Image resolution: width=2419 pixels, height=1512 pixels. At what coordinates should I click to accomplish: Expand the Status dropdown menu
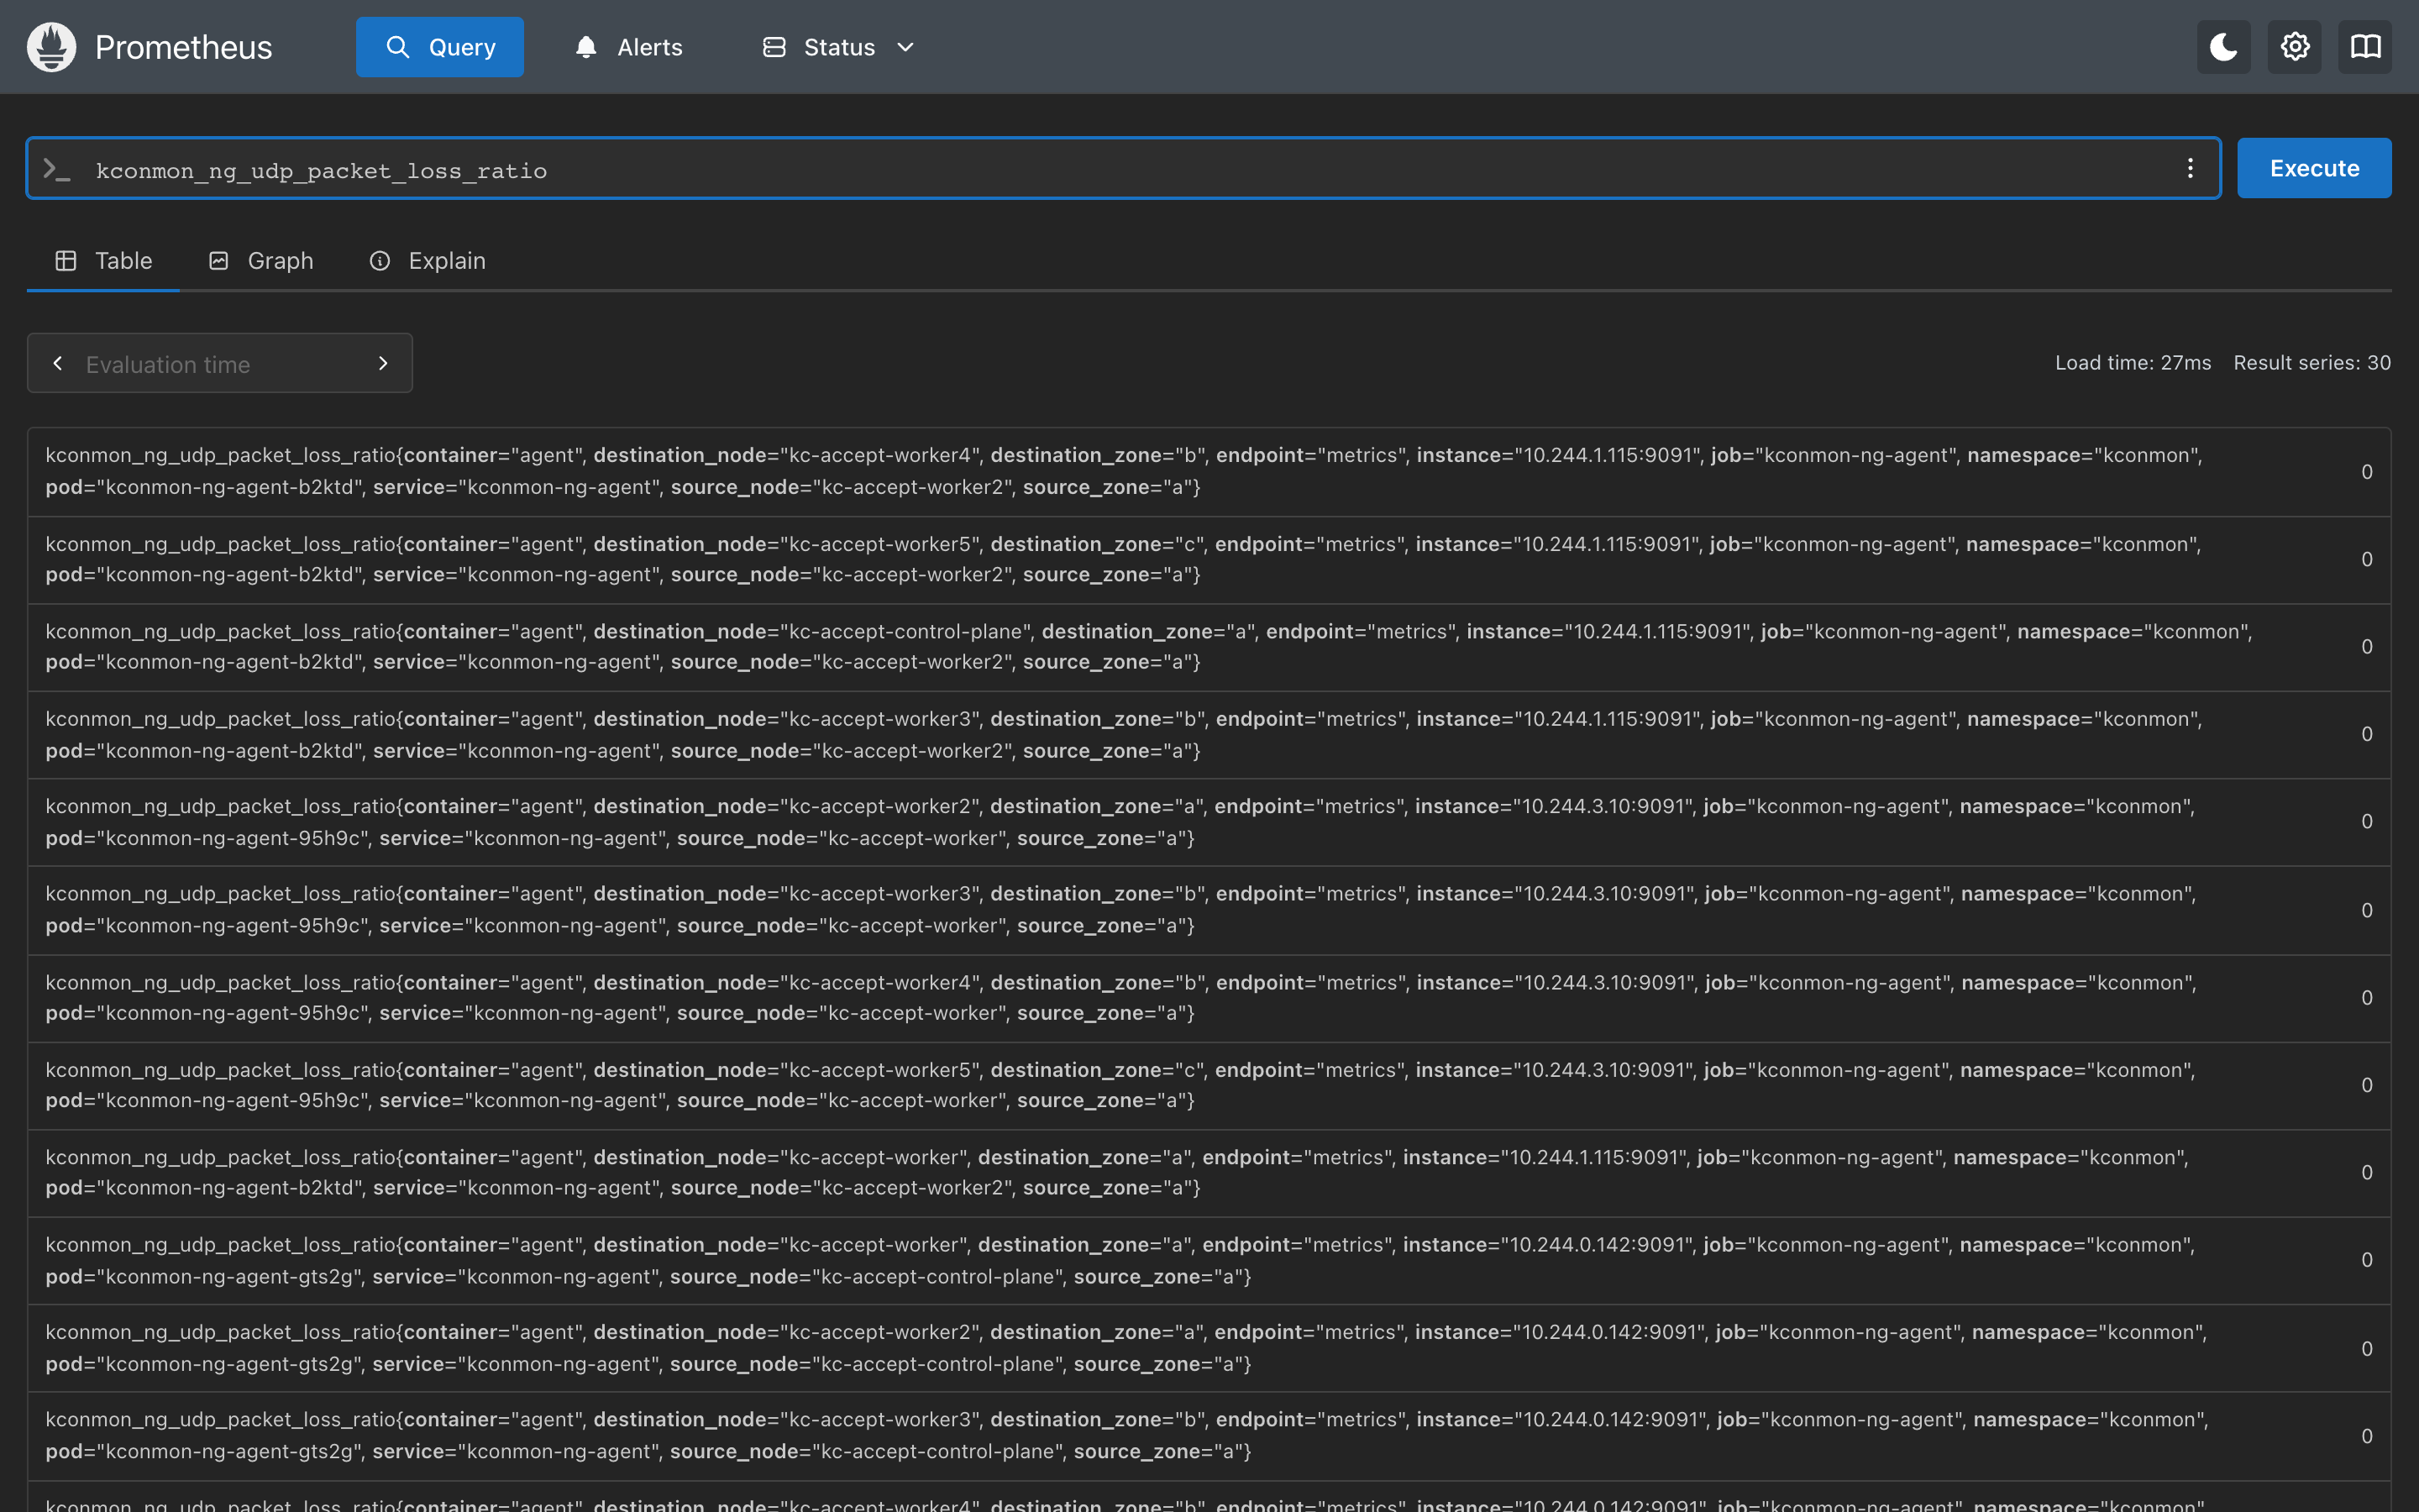tap(838, 47)
